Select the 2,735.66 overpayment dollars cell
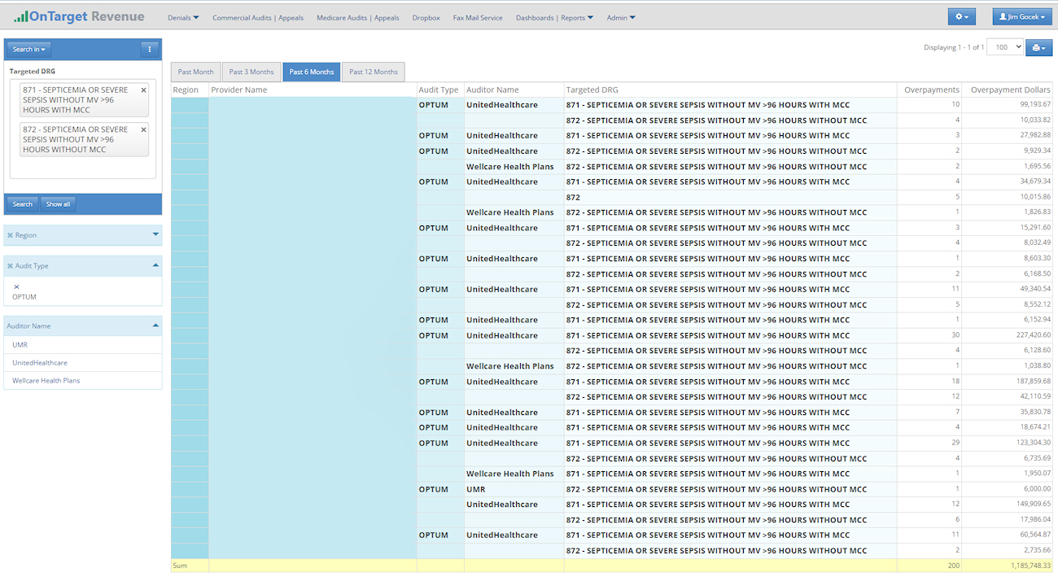Screen dimensions: 1058x577 (x=1008, y=551)
